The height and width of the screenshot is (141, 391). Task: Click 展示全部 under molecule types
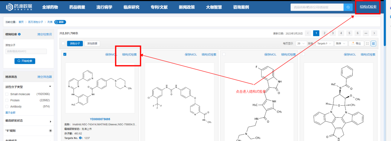tap(10, 113)
